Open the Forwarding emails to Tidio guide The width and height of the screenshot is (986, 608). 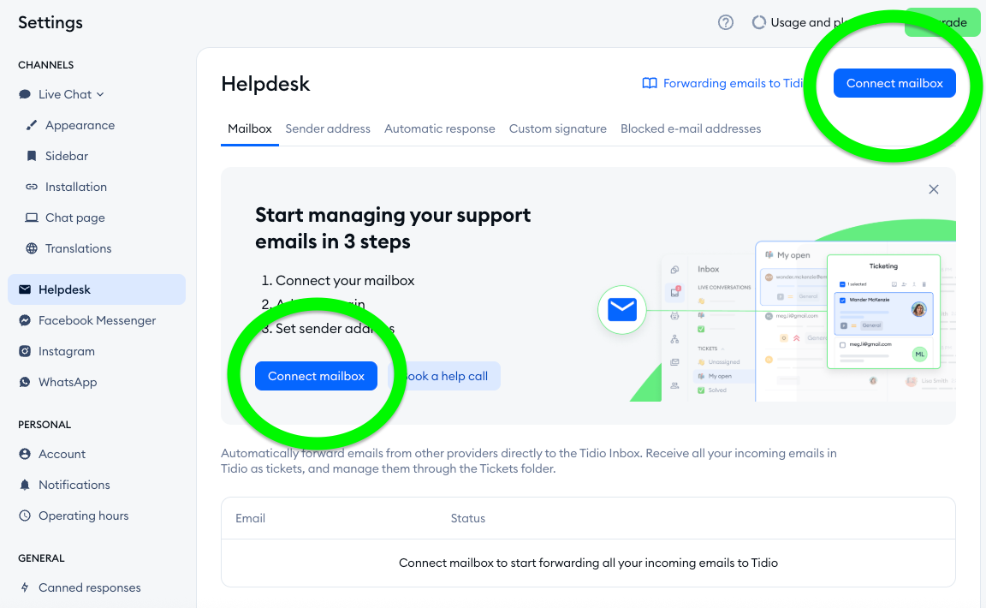click(723, 83)
